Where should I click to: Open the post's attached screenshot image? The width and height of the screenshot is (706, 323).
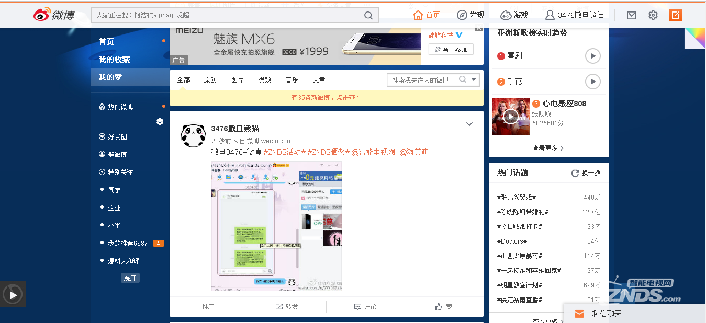(276, 226)
